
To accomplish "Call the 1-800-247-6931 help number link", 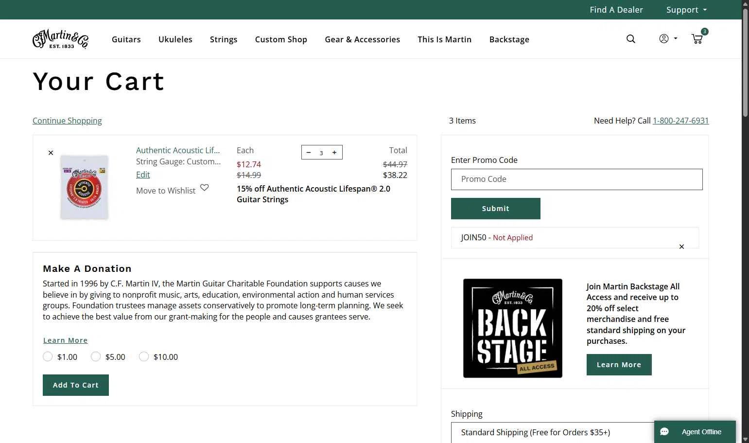I will [680, 121].
